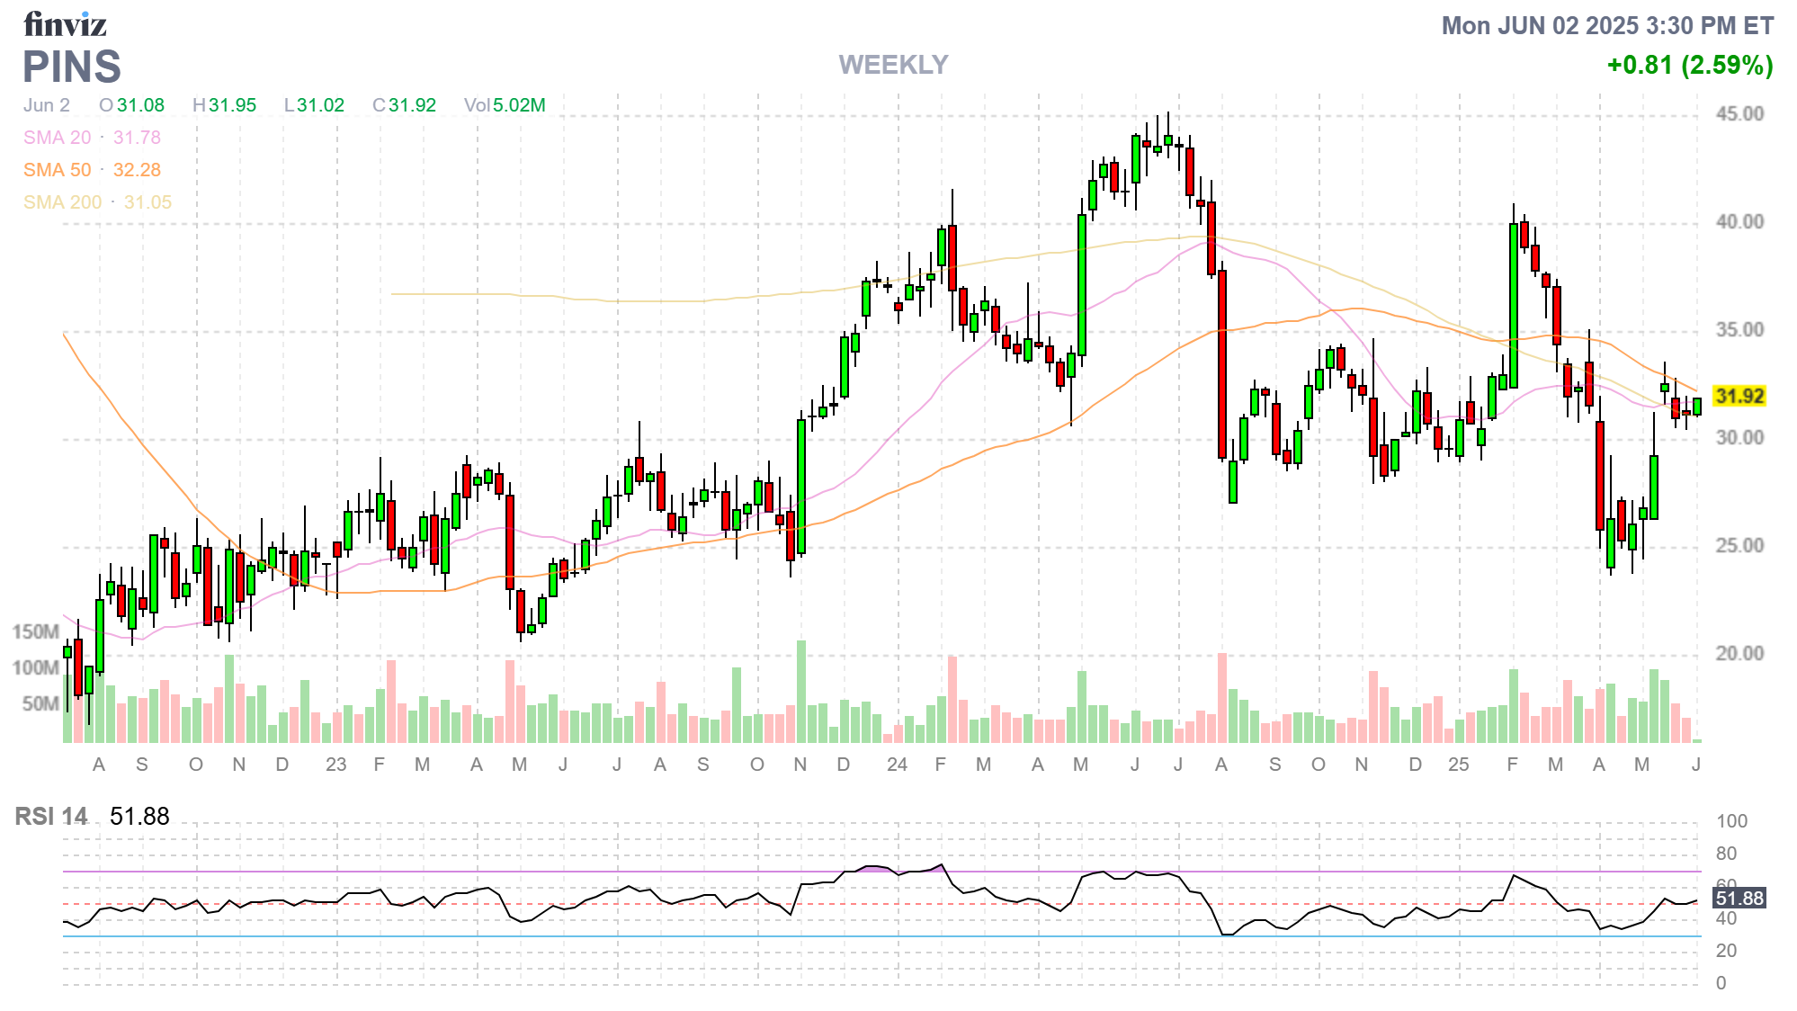The image size is (1797, 1011).
Task: Click the PINS ticker symbol
Action: 72,67
